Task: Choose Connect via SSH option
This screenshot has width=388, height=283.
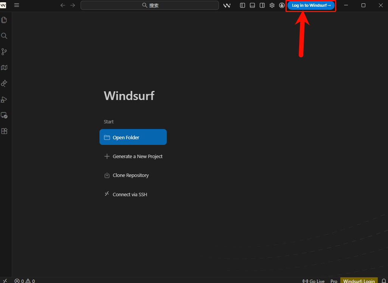Action: [130, 195]
